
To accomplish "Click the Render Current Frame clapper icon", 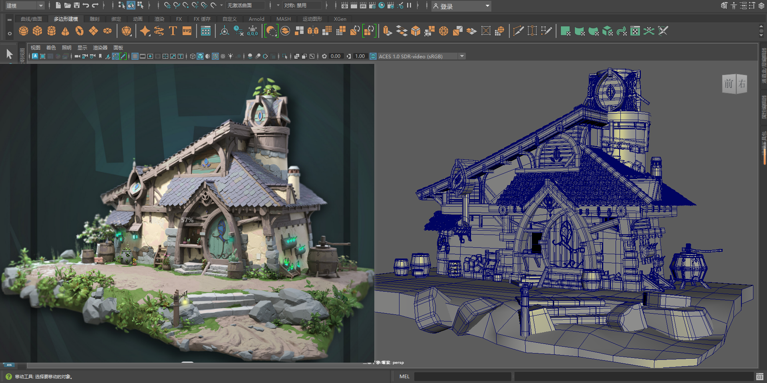I will click(354, 5).
